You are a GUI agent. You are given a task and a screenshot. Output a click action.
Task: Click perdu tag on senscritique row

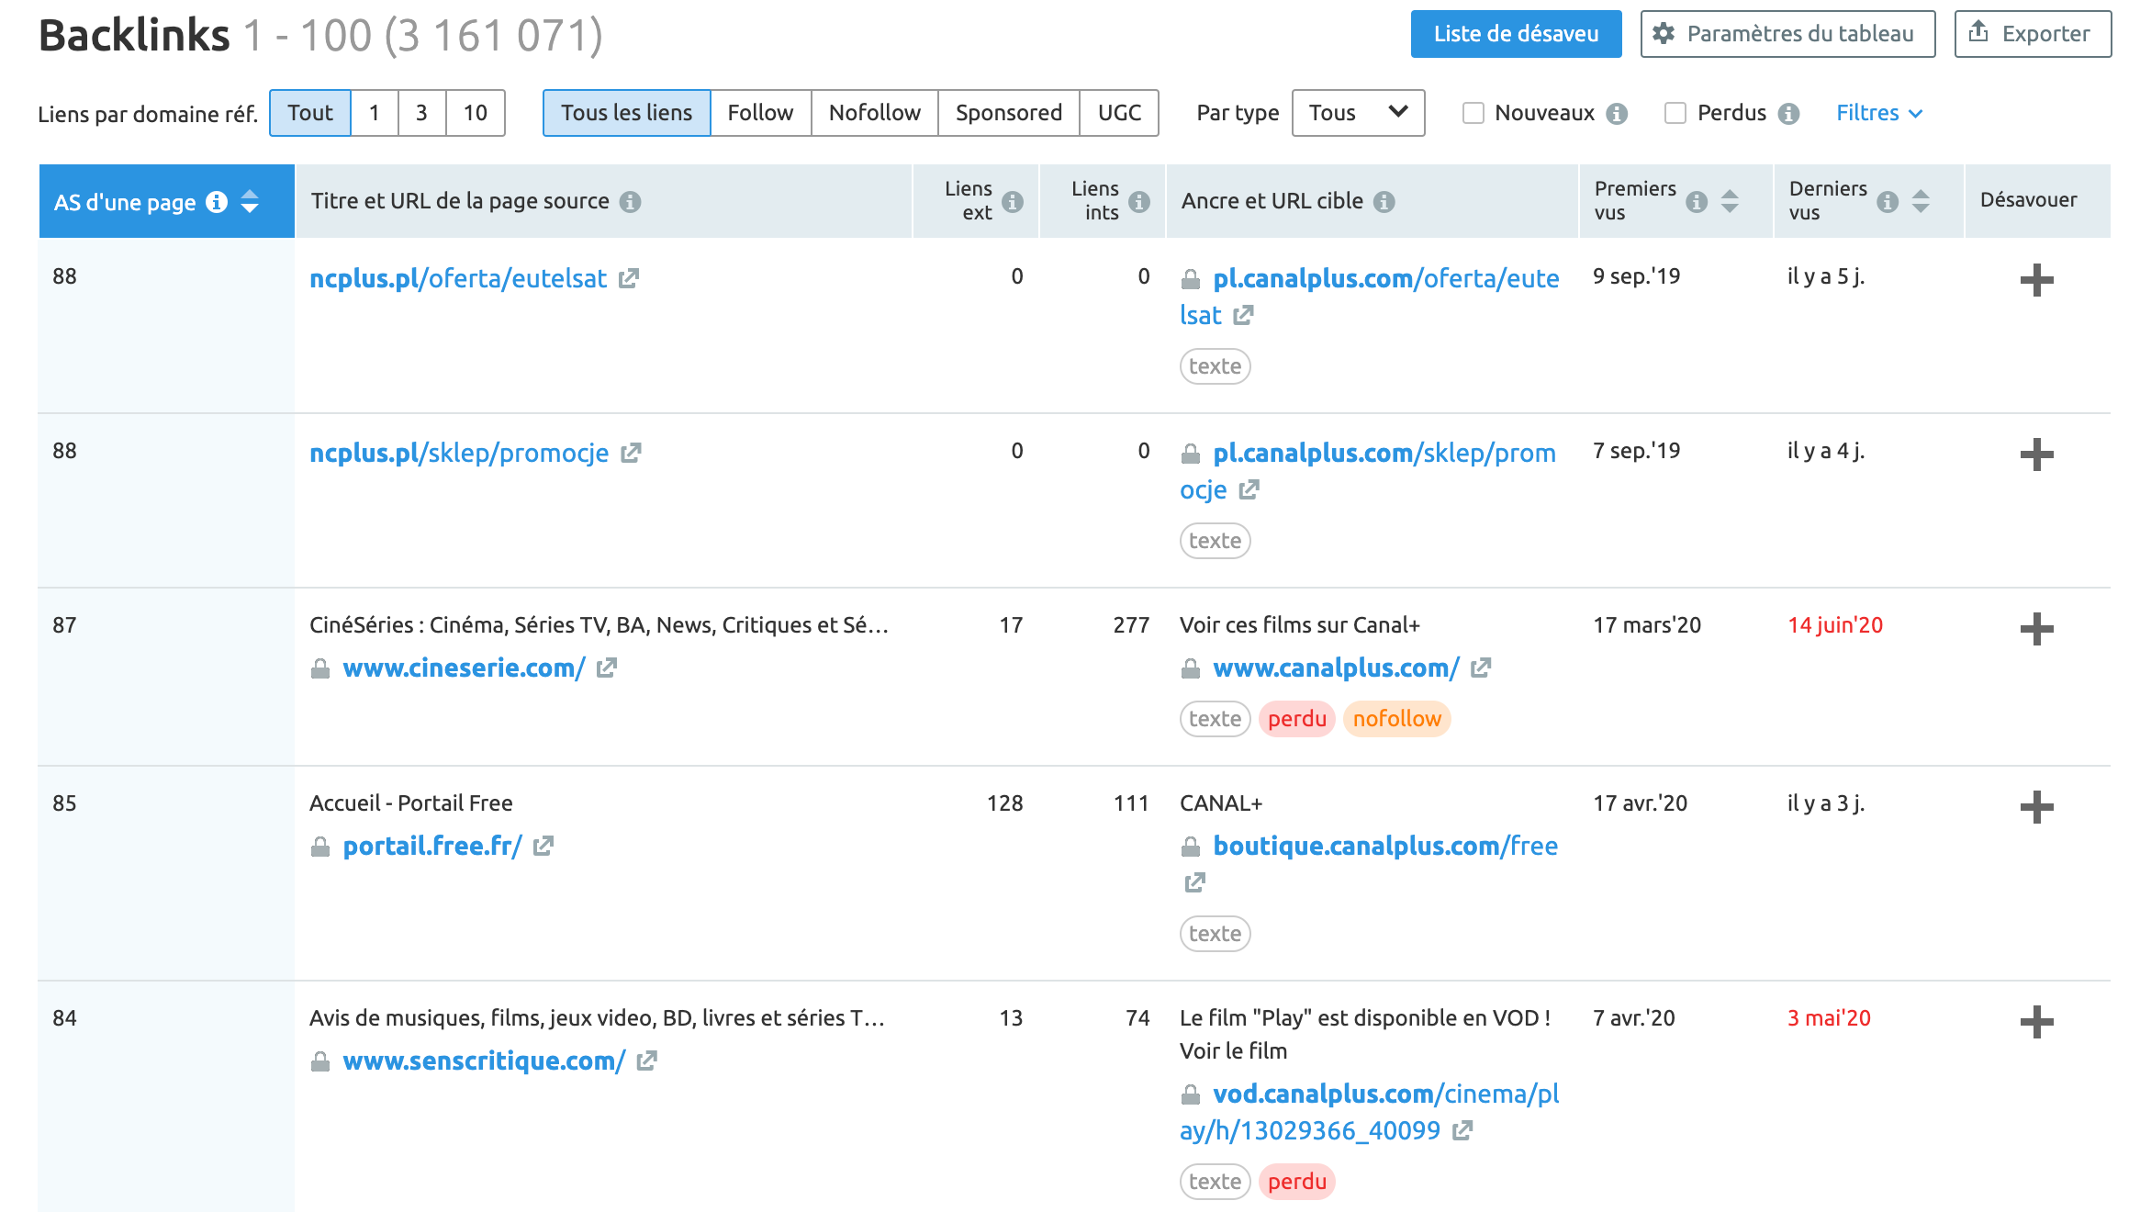point(1296,1182)
